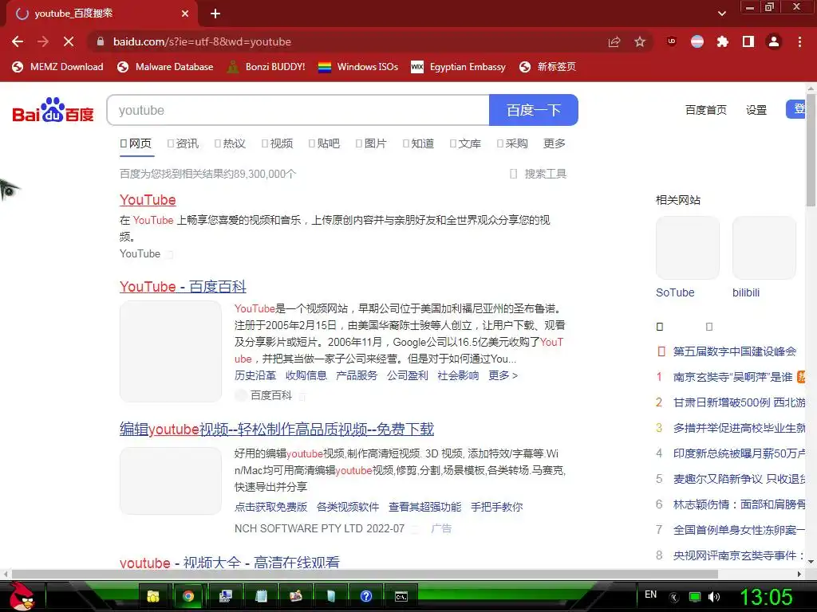817x612 pixels.
Task: Open the Egyptian Embassy bookmark
Action: point(459,67)
